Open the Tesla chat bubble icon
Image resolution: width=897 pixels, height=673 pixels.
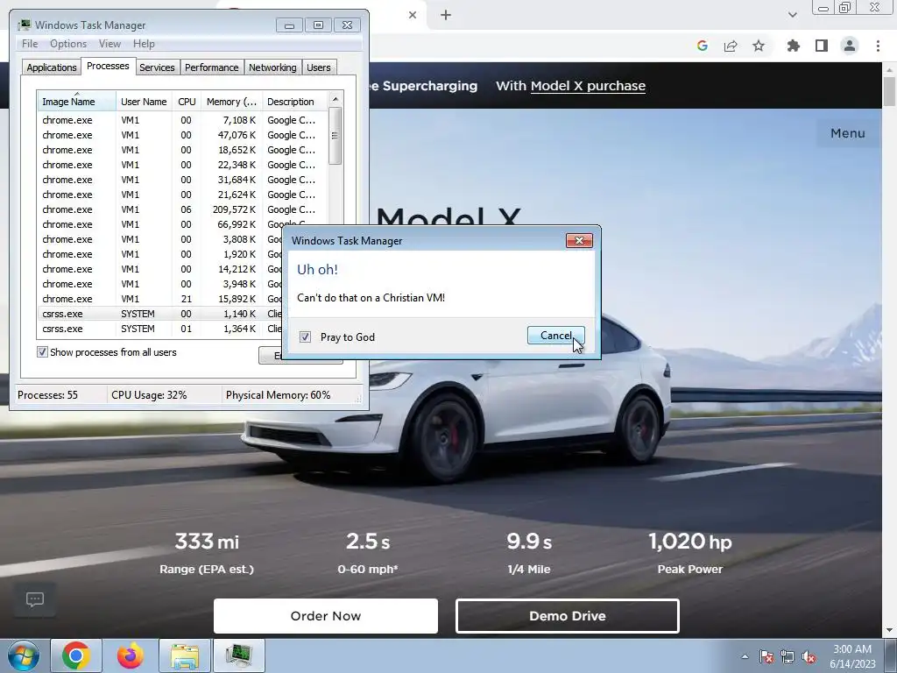[x=35, y=599]
